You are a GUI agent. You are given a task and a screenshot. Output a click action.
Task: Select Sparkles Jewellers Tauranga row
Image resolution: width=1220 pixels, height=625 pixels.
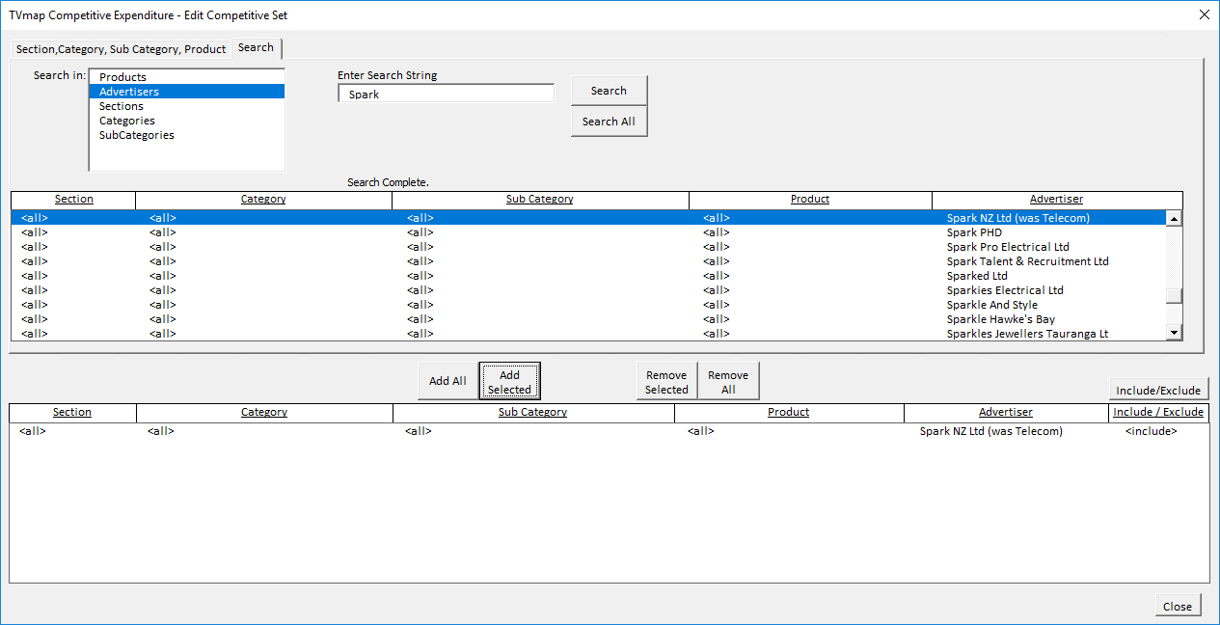point(588,334)
